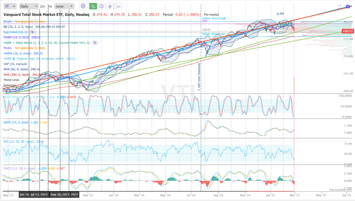
Task: Click the Jul '24 time axis label
Action: click(x=191, y=195)
